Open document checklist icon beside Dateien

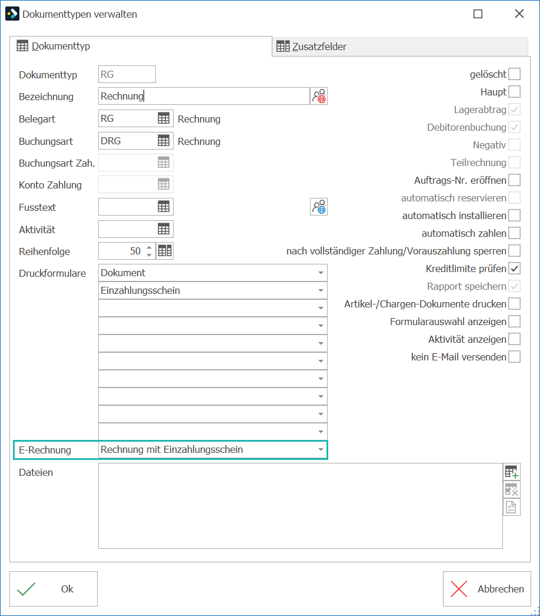(x=512, y=507)
